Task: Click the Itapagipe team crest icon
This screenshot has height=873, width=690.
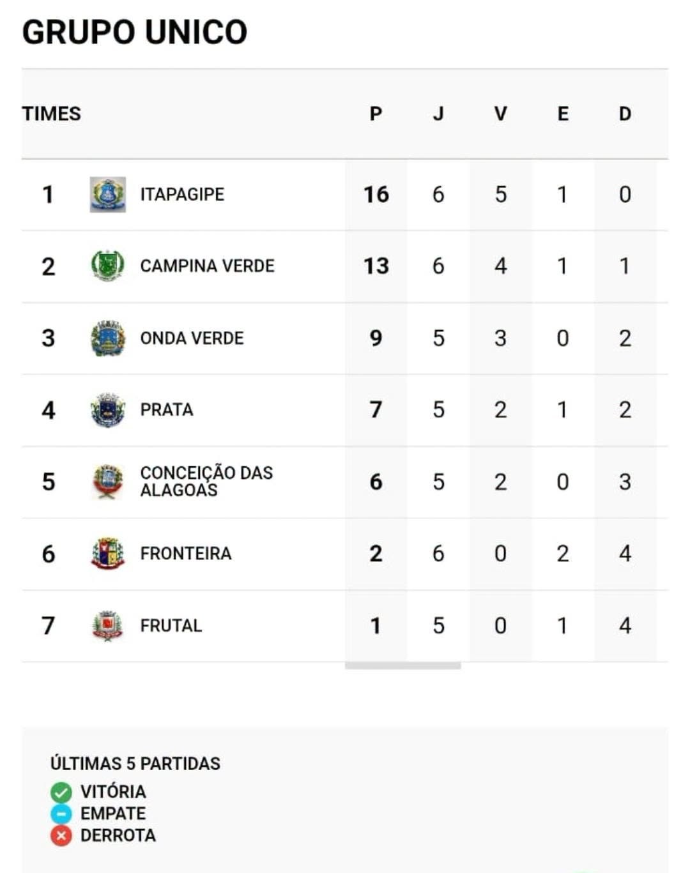Action: pos(107,195)
